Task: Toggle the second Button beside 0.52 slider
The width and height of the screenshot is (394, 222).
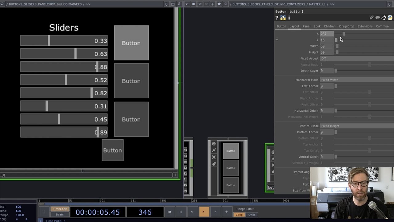Action: (x=131, y=81)
